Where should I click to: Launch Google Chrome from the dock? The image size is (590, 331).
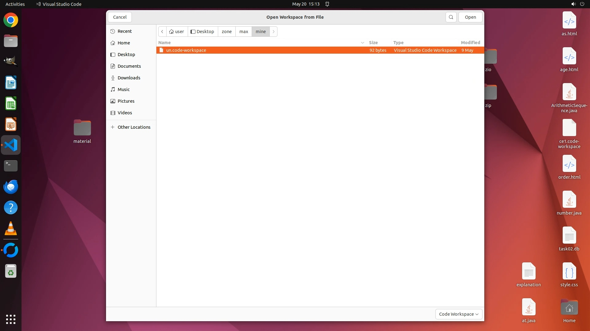(x=11, y=20)
